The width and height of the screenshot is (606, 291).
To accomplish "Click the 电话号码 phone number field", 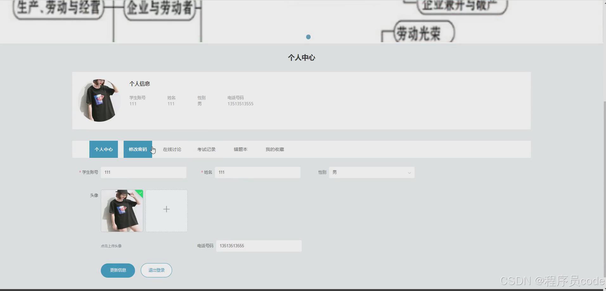I will 259,246.
